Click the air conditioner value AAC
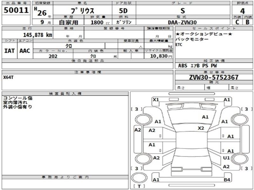This screenshot has width=254, height=190. pos(25,51)
